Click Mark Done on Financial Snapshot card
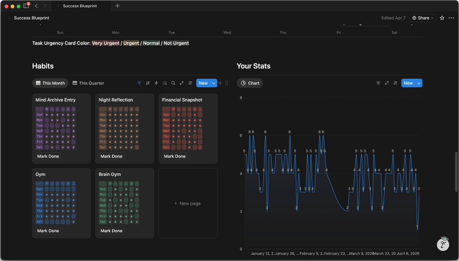Viewport: 459px width, 261px height. (175, 156)
